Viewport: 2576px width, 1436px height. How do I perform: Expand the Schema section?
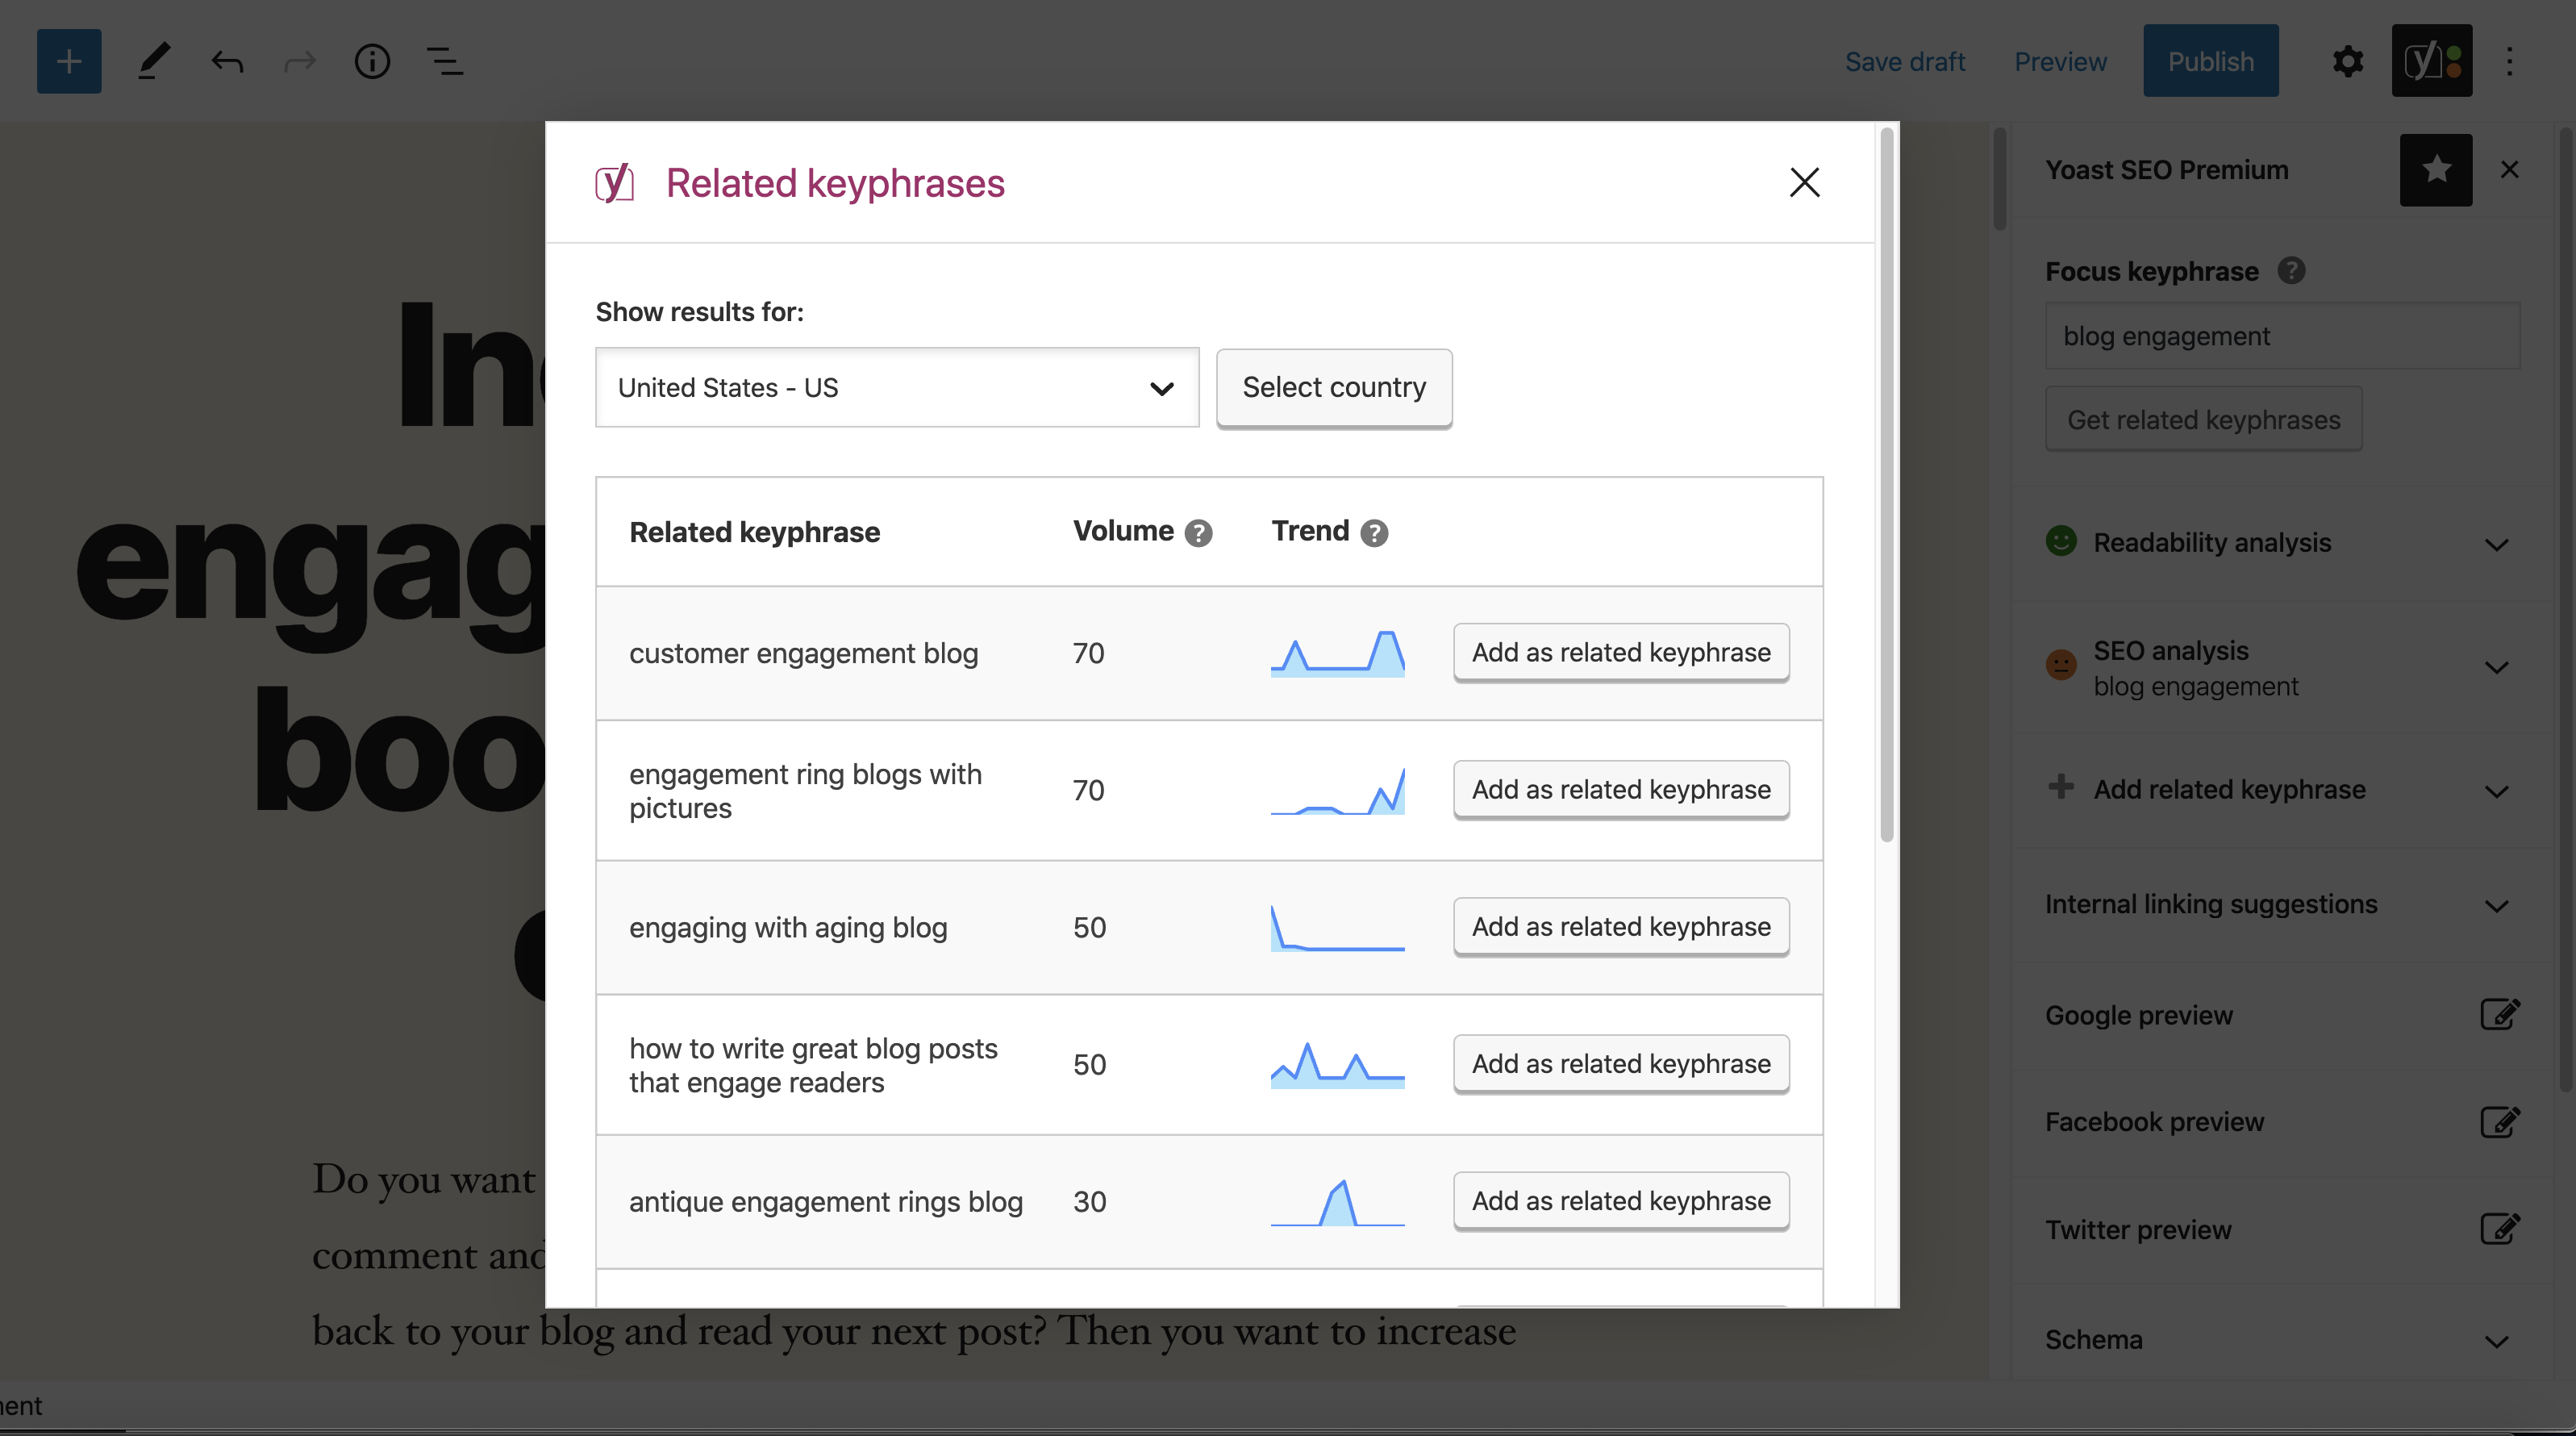[x=2496, y=1341]
